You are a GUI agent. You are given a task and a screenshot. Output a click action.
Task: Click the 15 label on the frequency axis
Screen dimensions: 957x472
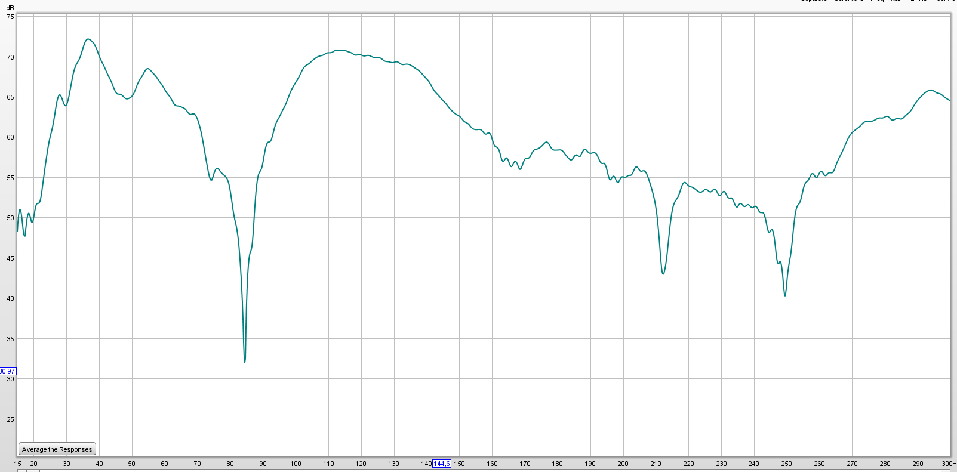pos(18,464)
